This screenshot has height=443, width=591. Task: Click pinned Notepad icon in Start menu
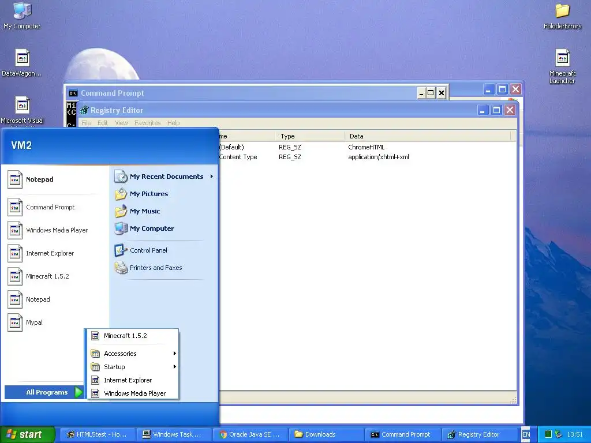click(15, 180)
